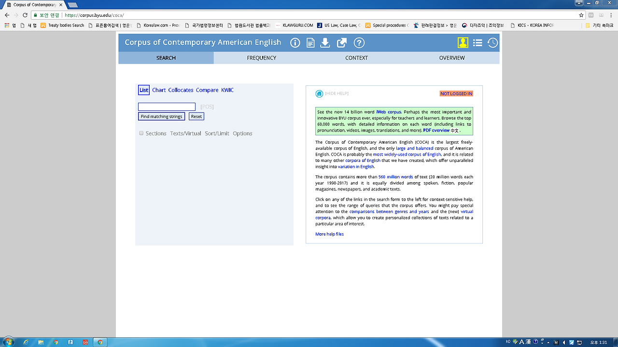
Task: Switch to the CONTEXT tab
Action: coord(357,58)
